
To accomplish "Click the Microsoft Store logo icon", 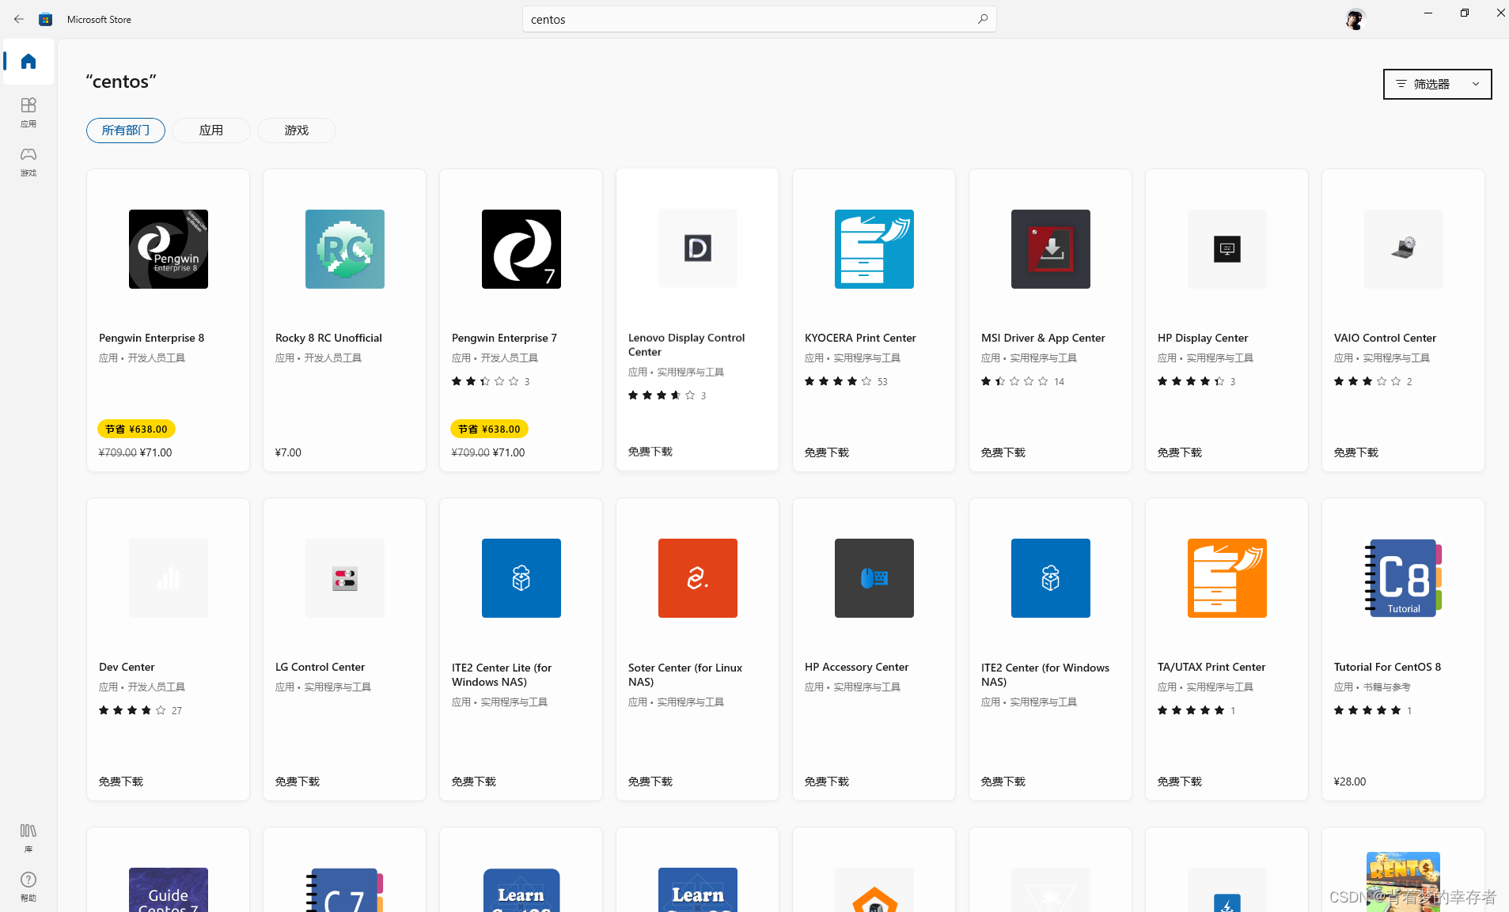I will [46, 19].
